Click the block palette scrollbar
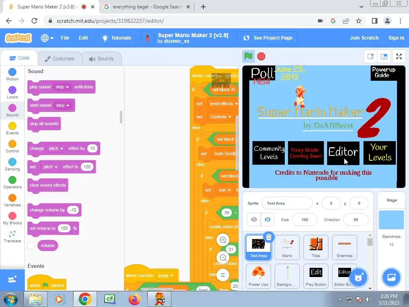The image size is (409, 307). pyautogui.click(x=121, y=117)
